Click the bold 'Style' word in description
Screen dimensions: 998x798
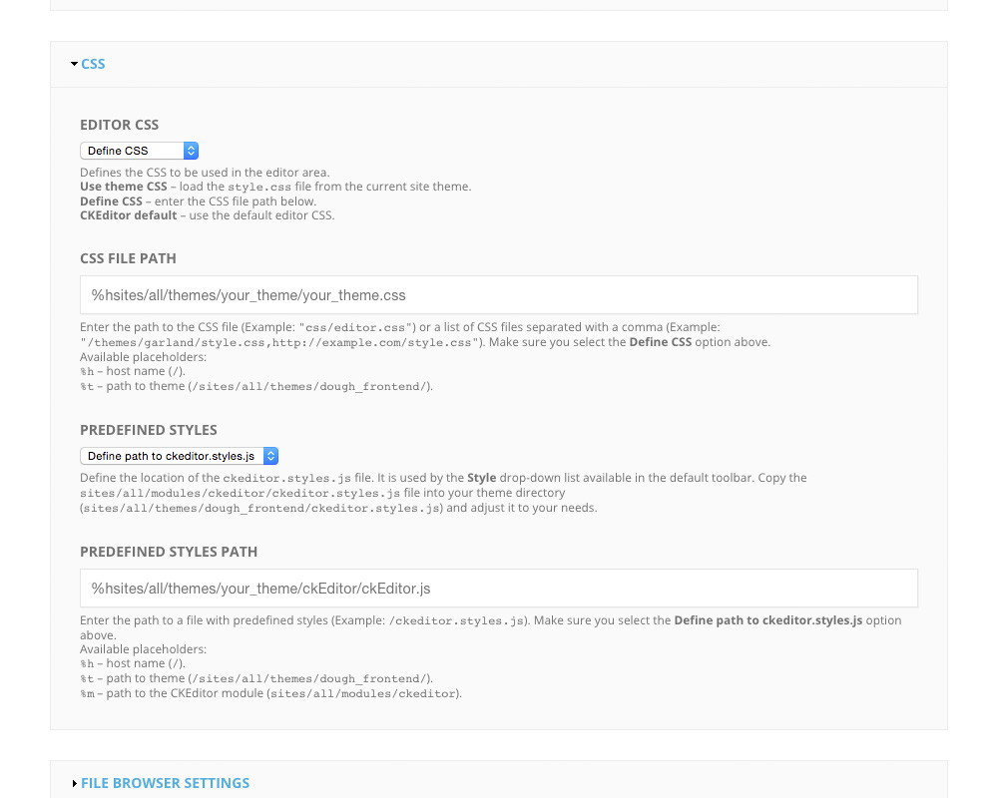481,478
